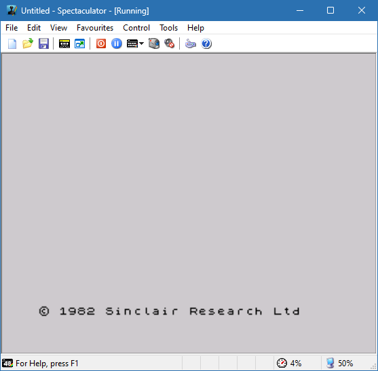
Task: Start video recording with camera icon
Action: click(154, 43)
